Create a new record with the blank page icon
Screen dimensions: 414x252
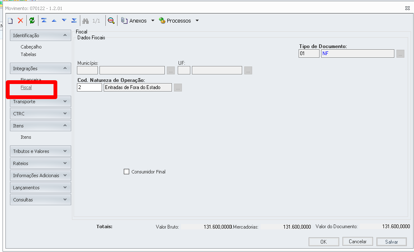coord(10,20)
